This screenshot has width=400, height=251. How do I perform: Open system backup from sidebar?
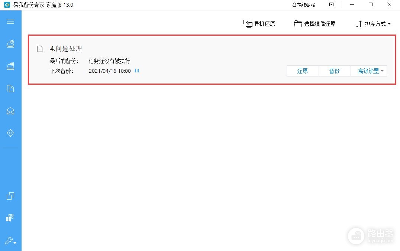10,66
